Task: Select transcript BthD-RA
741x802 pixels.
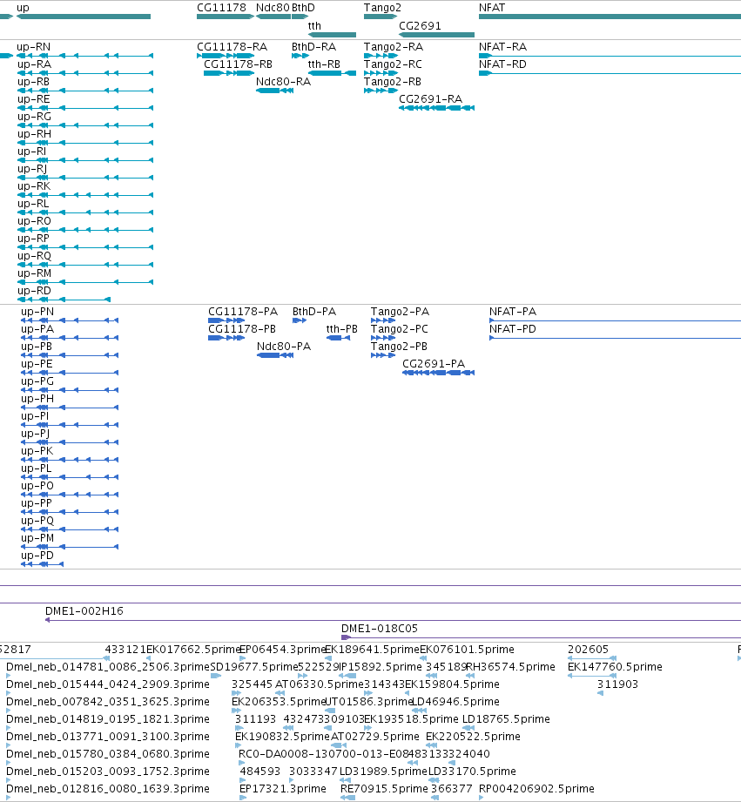Action: click(300, 56)
